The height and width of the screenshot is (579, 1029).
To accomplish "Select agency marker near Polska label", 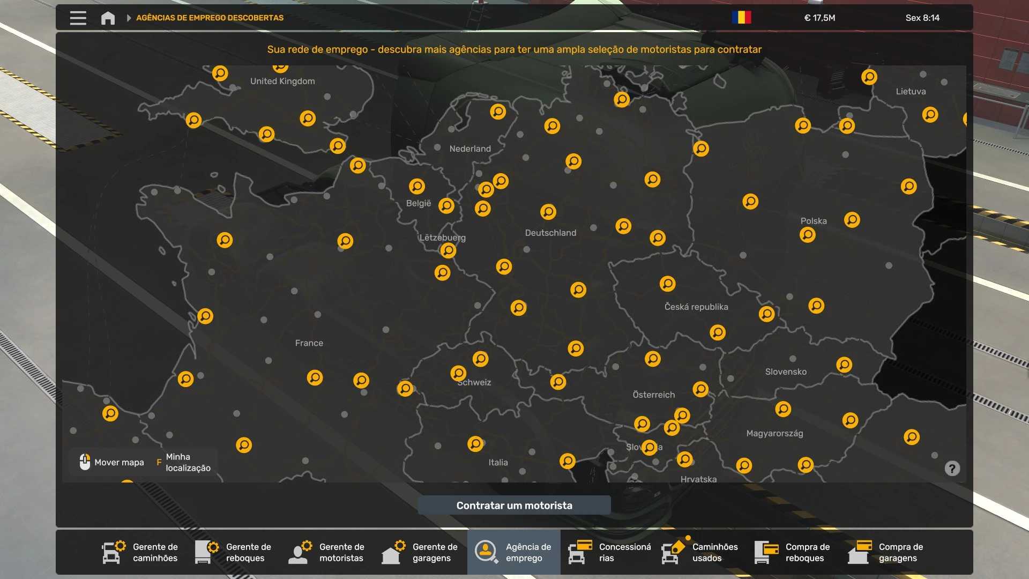I will pyautogui.click(x=807, y=235).
